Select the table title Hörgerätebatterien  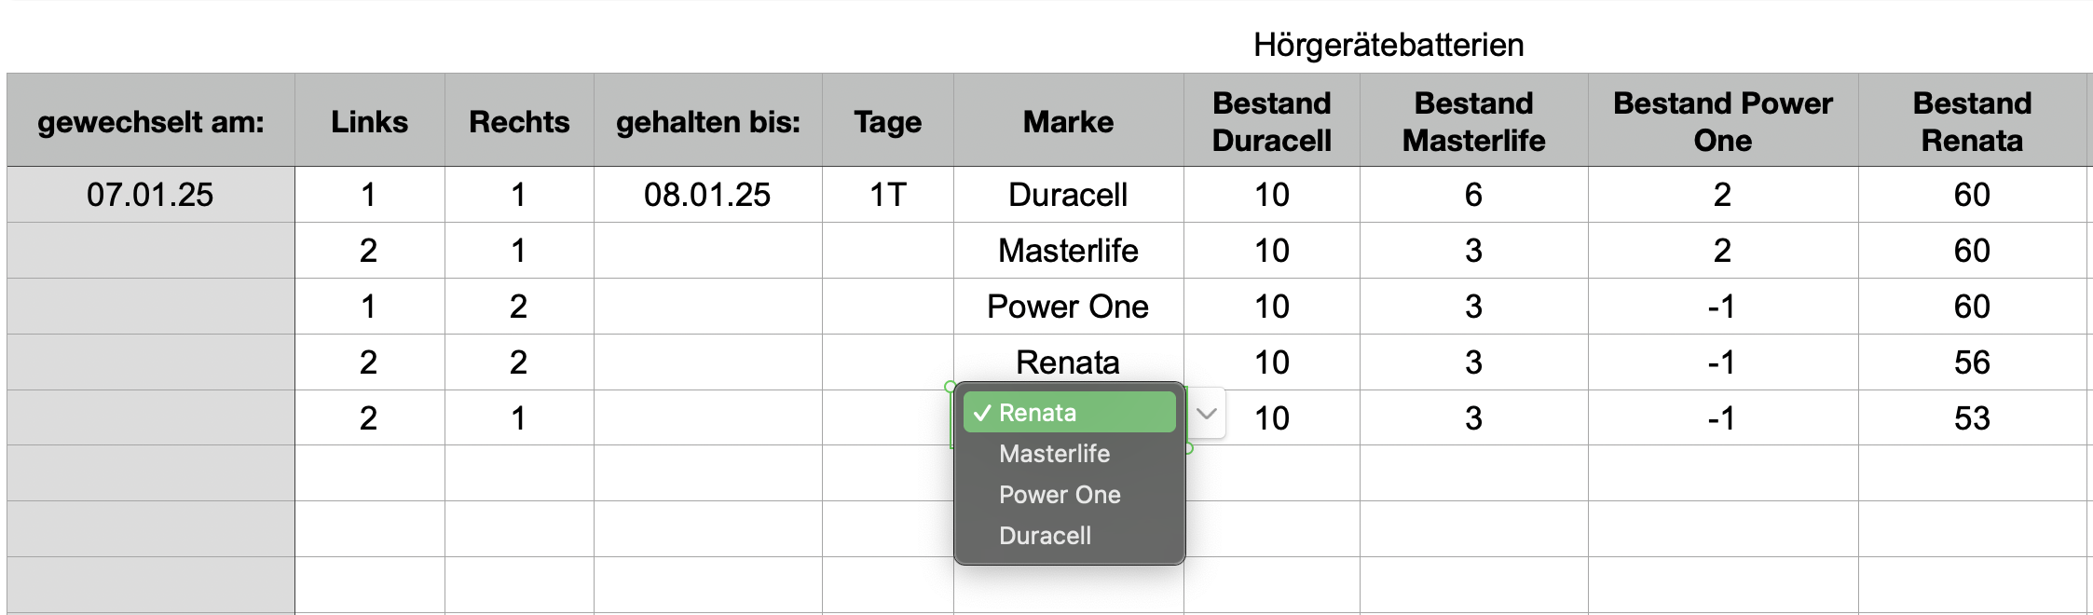click(1388, 45)
